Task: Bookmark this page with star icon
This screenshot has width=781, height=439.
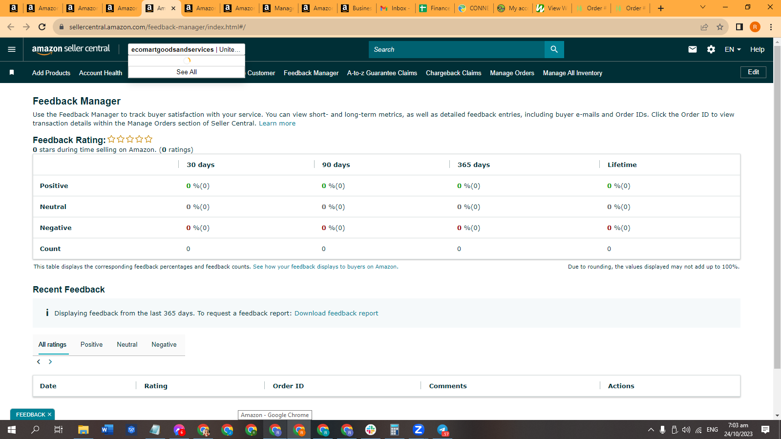Action: [x=720, y=27]
